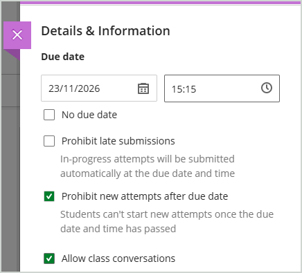Viewport: 302px width, 273px height.
Task: Open the clock time picker icon
Action: tap(267, 88)
